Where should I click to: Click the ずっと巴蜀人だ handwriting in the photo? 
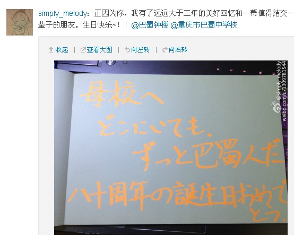(x=209, y=154)
